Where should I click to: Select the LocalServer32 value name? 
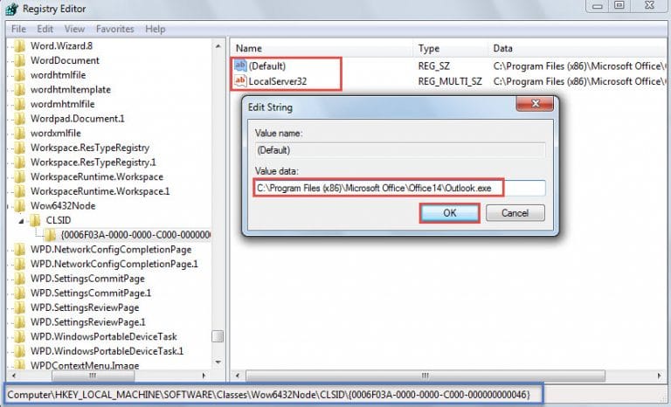[278, 81]
